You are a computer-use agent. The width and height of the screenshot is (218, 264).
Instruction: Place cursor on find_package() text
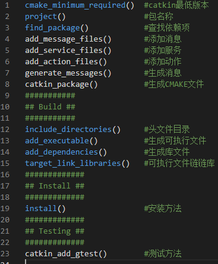click(x=56, y=28)
